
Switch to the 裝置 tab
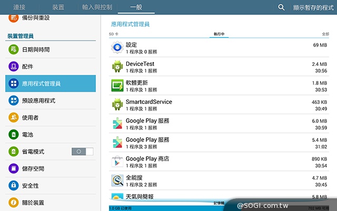(x=58, y=7)
